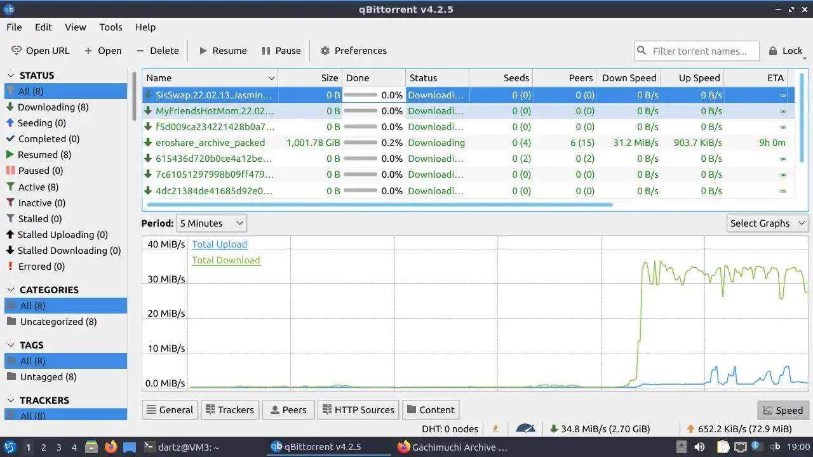Switch to the HTTP Sources tab
The image size is (813, 457).
[x=358, y=410]
